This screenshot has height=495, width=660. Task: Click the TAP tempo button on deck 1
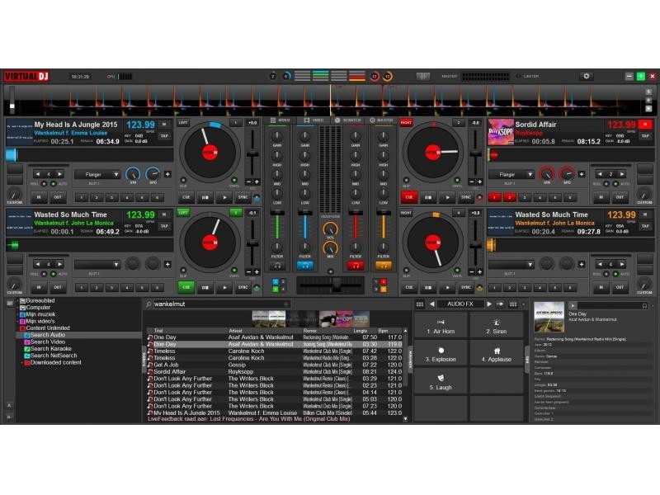coord(164,136)
